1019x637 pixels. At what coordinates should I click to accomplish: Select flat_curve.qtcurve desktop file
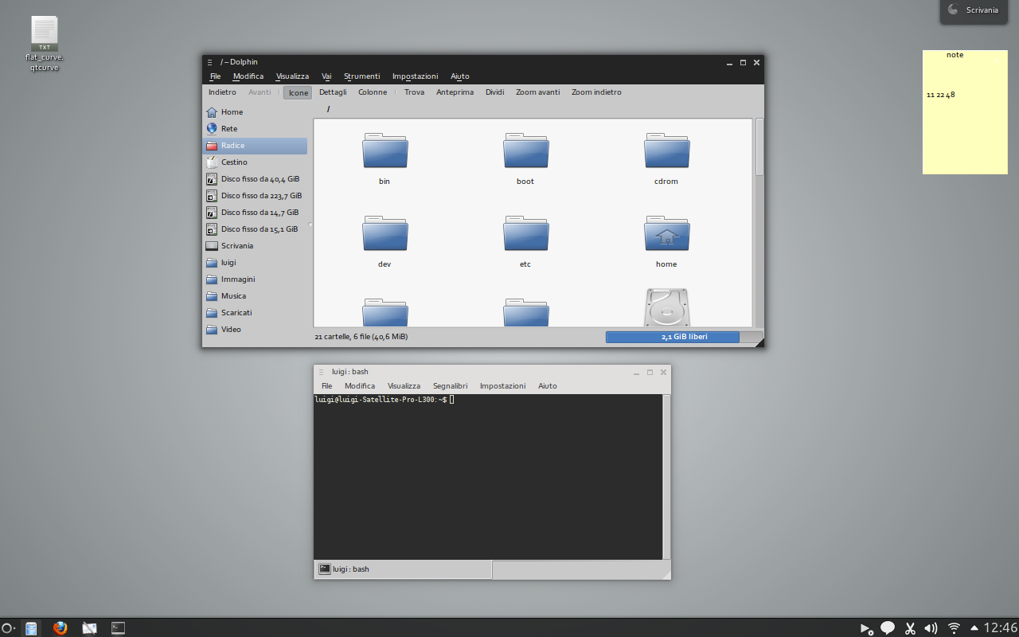pyautogui.click(x=45, y=44)
